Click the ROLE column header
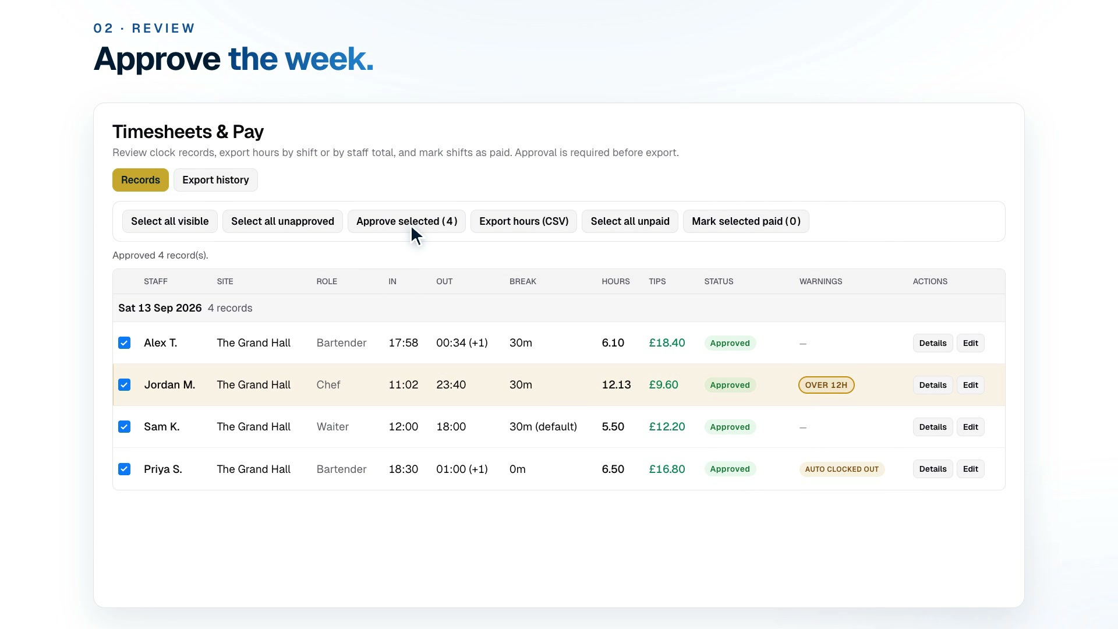The height and width of the screenshot is (629, 1118). [327, 281]
